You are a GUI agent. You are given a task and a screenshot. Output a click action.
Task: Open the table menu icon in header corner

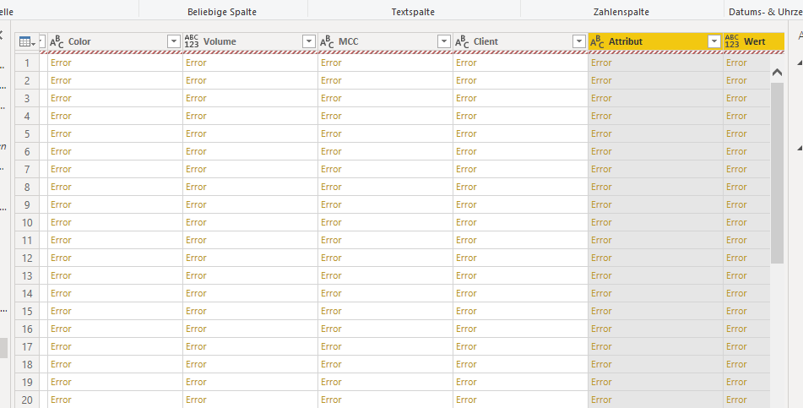pyautogui.click(x=27, y=42)
